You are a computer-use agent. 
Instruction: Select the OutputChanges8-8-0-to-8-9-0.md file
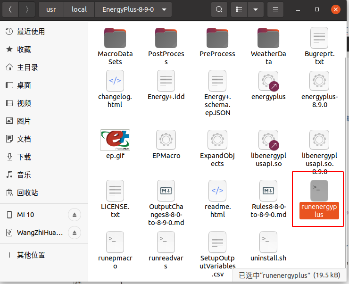166,203
